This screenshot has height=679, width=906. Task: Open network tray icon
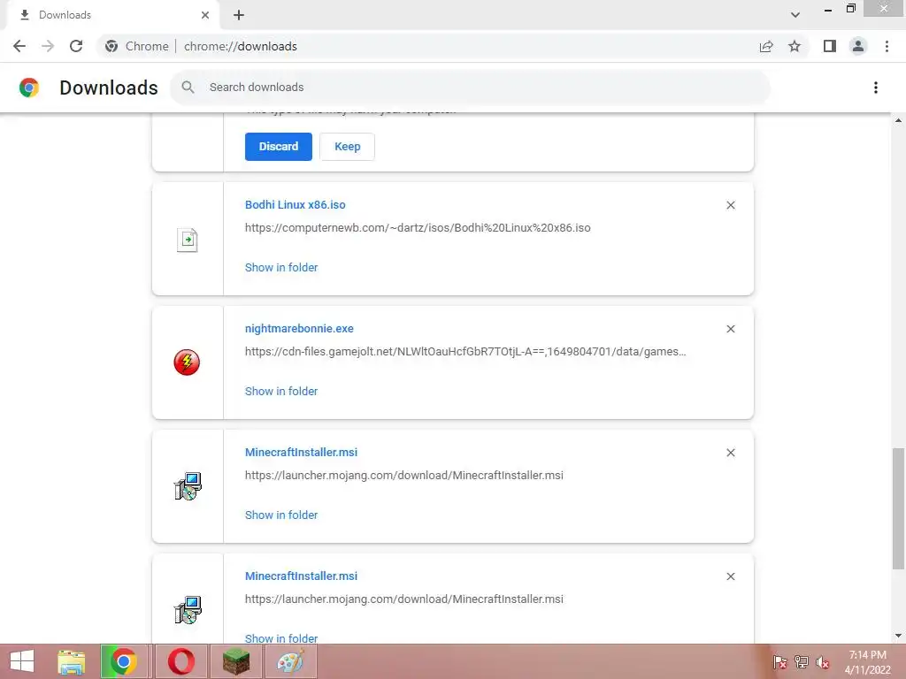802,661
